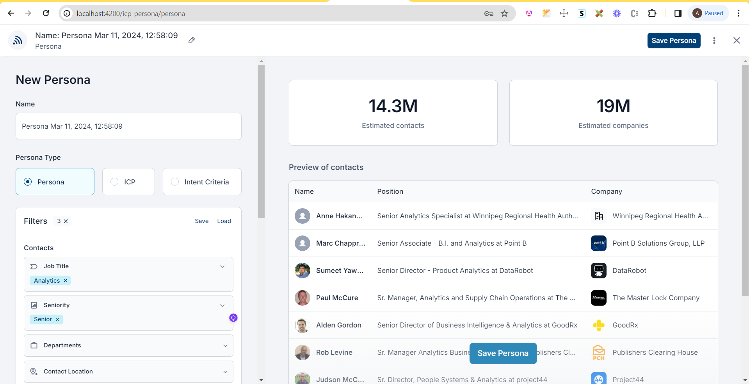This screenshot has height=384, width=749.
Task: Click the pencil edit name icon
Action: (192, 40)
